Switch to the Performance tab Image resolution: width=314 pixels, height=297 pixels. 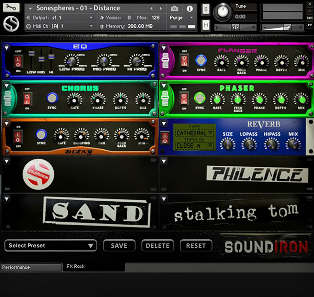coord(16,267)
